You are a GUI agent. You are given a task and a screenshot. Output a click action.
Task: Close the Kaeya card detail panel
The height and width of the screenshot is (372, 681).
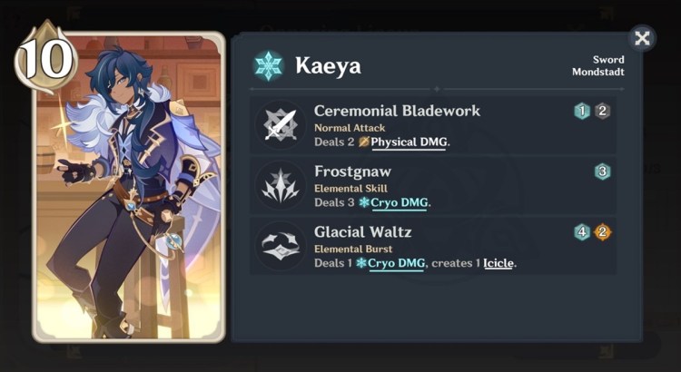pyautogui.click(x=642, y=38)
